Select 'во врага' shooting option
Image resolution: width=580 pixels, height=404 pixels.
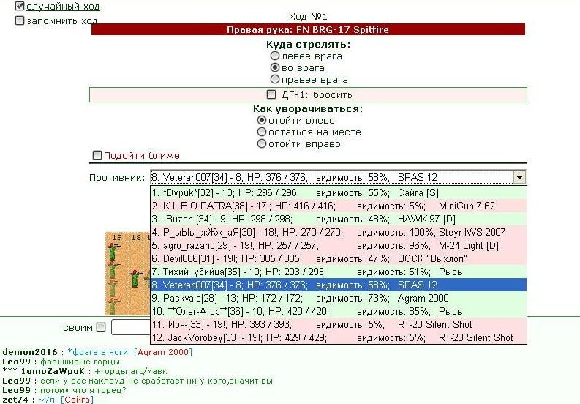click(x=274, y=68)
